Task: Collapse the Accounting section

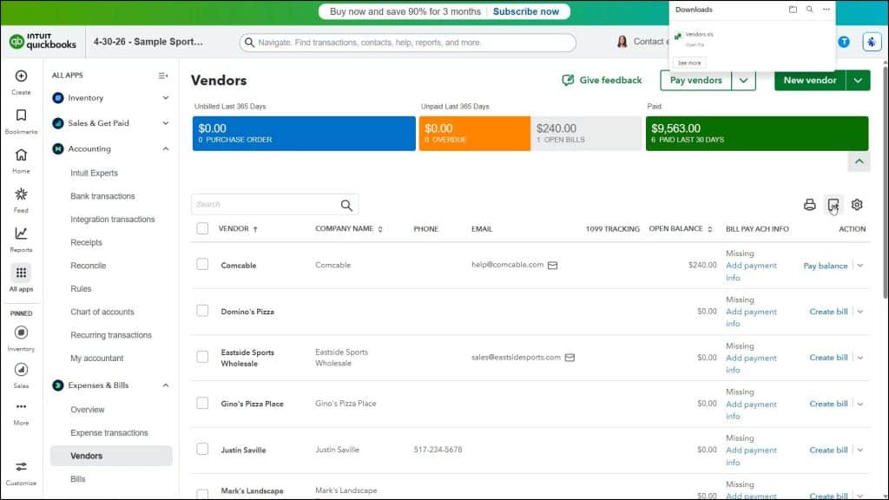Action: (166, 149)
